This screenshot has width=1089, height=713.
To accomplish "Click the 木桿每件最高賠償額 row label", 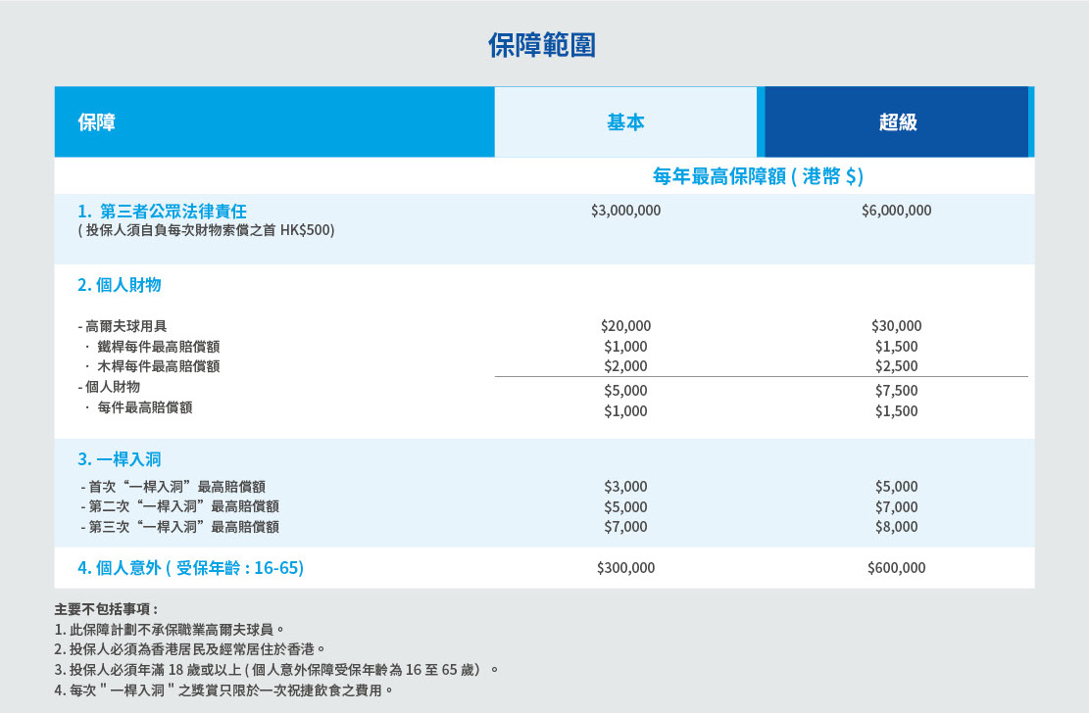I will [x=159, y=366].
